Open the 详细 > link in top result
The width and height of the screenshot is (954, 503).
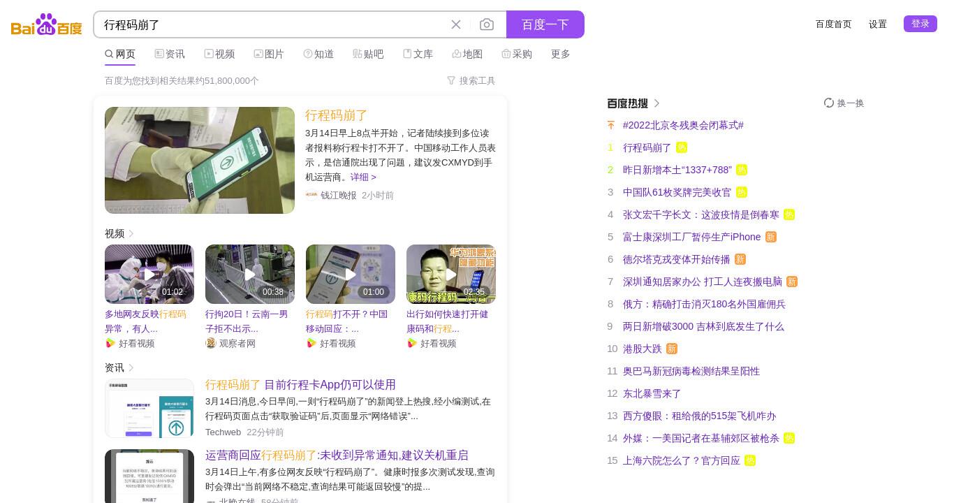tap(363, 177)
